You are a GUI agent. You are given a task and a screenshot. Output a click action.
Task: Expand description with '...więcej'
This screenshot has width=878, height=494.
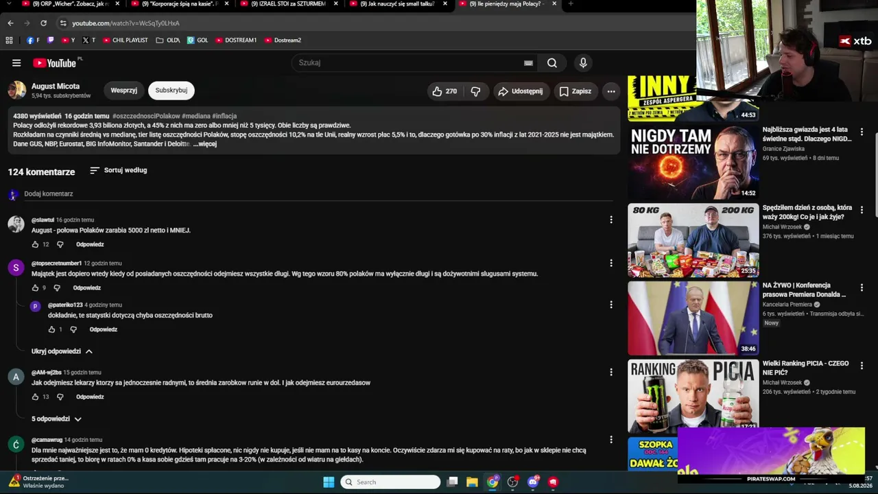click(x=205, y=144)
